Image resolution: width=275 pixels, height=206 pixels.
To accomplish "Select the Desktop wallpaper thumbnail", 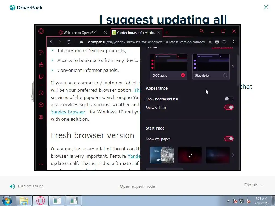I will [x=162, y=155].
